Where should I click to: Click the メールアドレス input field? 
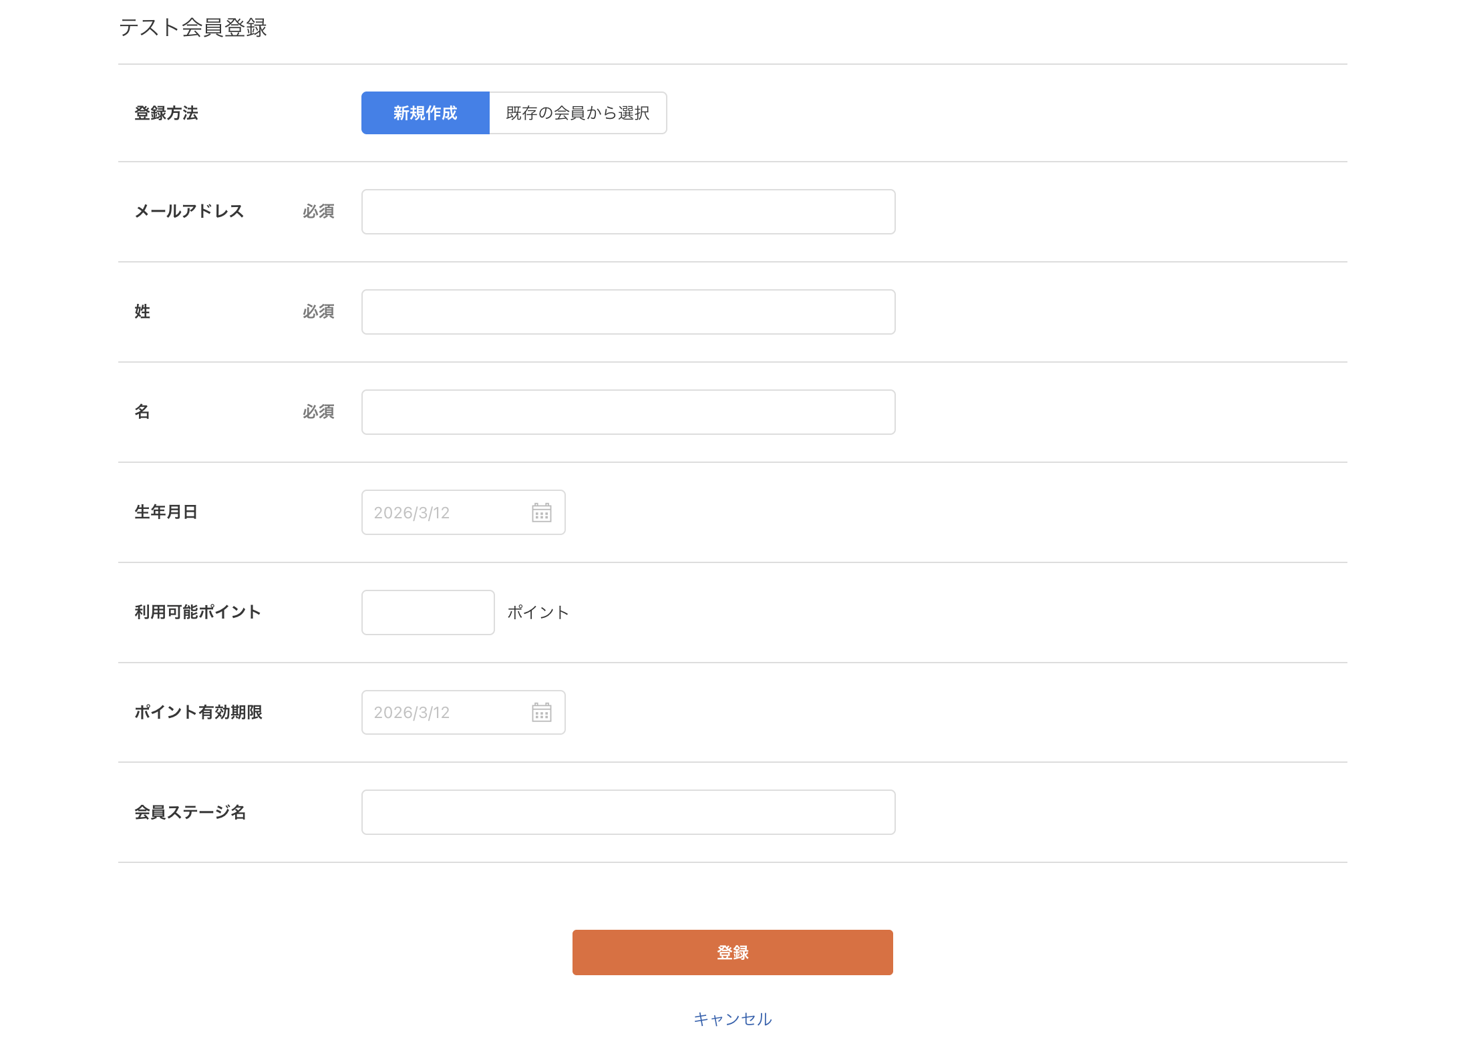628,212
